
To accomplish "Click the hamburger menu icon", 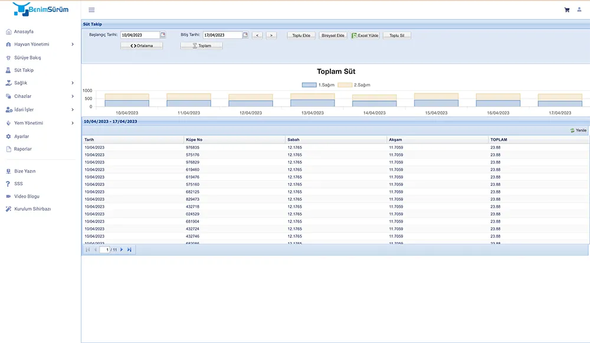I will 91,10.
